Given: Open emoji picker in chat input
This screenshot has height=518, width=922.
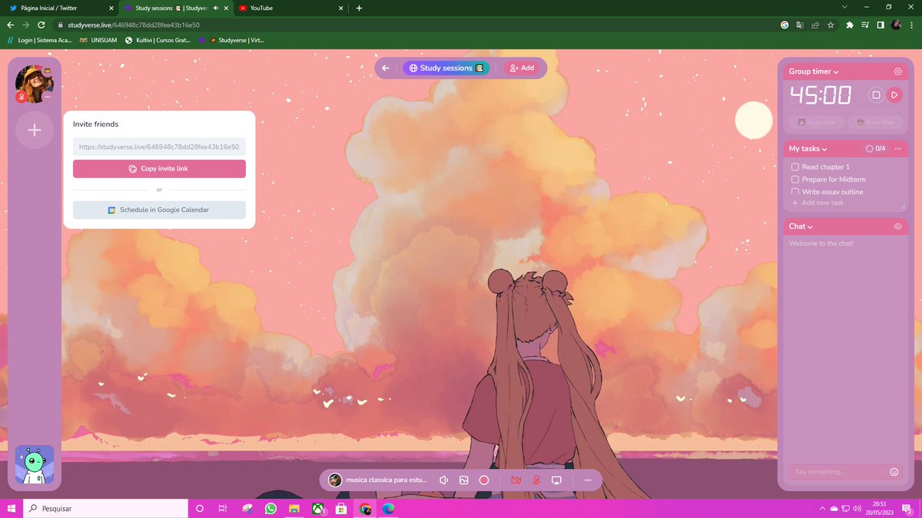Looking at the screenshot, I should 894,472.
